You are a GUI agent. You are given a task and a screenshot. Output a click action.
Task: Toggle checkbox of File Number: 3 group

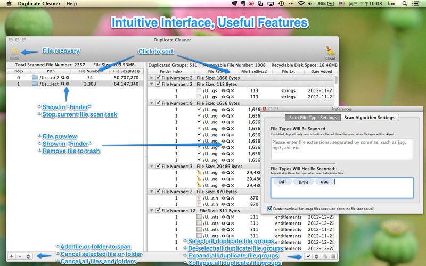(158, 166)
